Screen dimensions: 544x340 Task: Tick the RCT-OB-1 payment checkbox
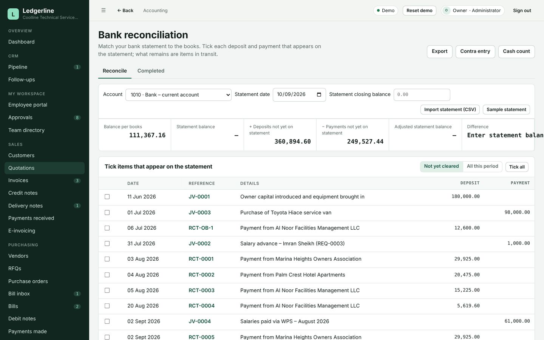(107, 228)
